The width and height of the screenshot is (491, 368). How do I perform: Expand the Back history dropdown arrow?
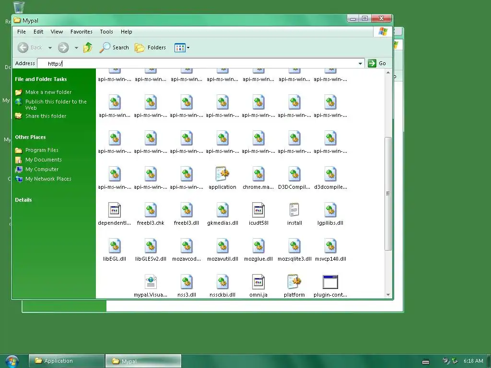(x=50, y=48)
